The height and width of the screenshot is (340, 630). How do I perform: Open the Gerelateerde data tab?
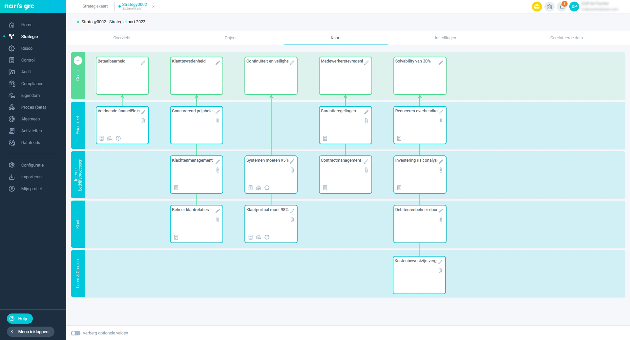[566, 38]
